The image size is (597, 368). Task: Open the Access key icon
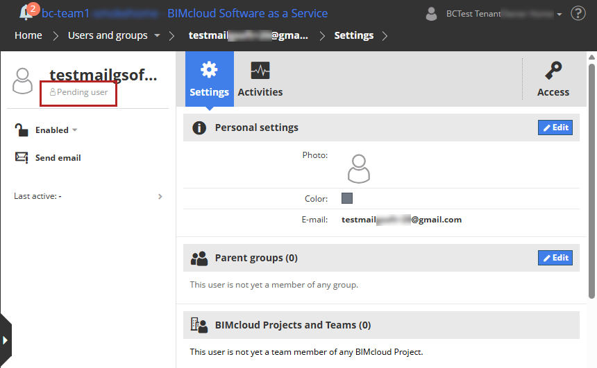coord(553,70)
